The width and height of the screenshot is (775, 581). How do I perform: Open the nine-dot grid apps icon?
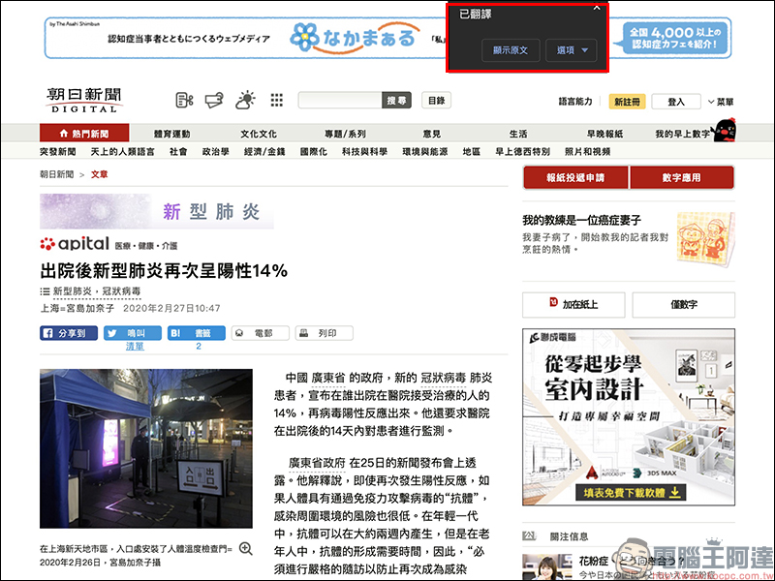click(x=277, y=100)
